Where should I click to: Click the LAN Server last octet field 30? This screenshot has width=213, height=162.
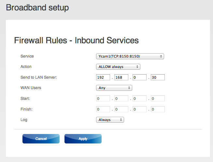(158, 77)
